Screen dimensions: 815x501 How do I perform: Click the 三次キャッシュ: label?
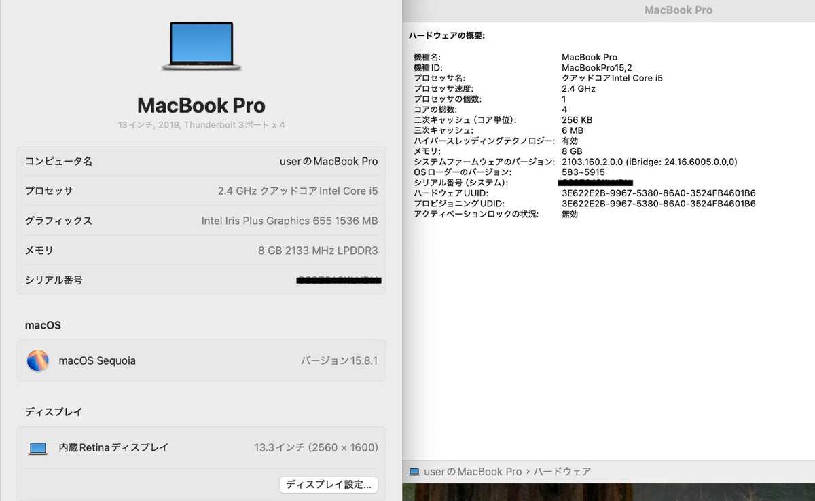click(443, 130)
